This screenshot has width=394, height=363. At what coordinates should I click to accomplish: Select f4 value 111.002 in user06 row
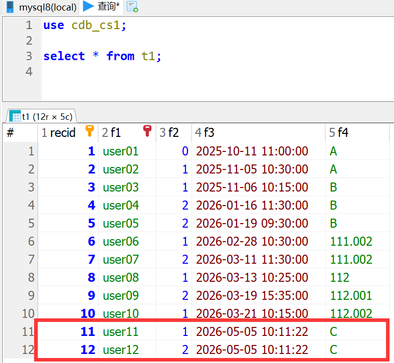click(357, 241)
